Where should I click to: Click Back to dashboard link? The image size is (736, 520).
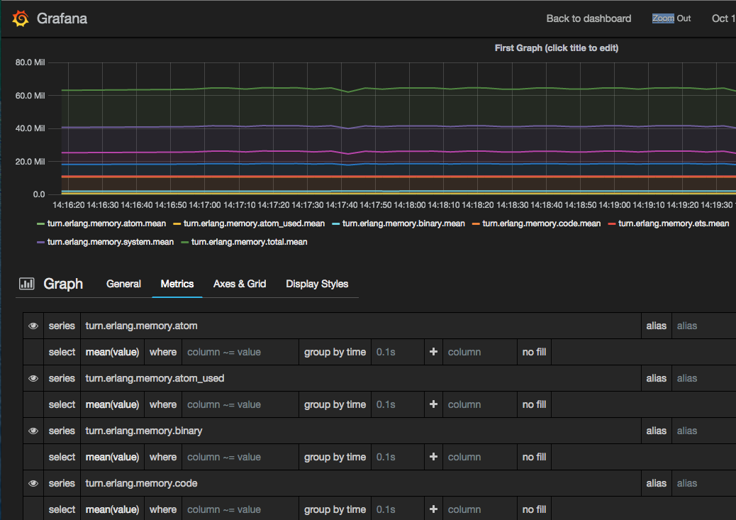(589, 18)
